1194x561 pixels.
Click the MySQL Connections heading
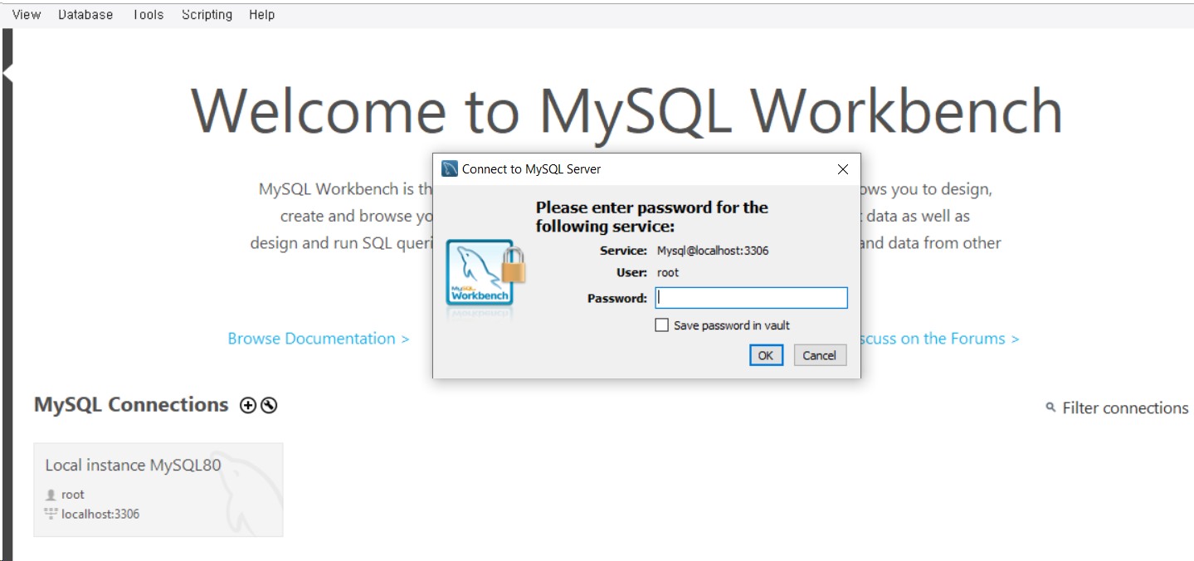pos(131,405)
